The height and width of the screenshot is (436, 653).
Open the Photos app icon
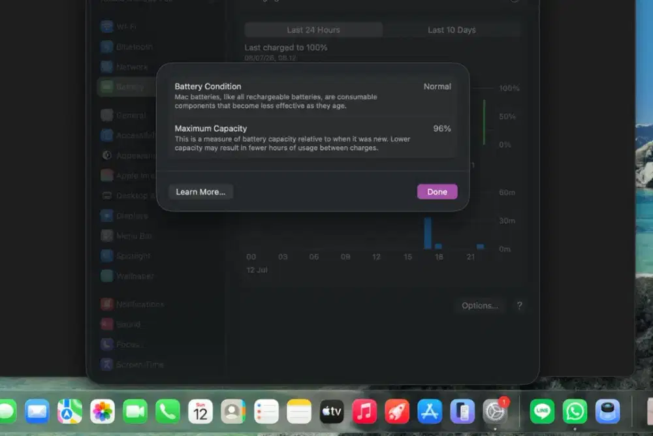pos(103,411)
